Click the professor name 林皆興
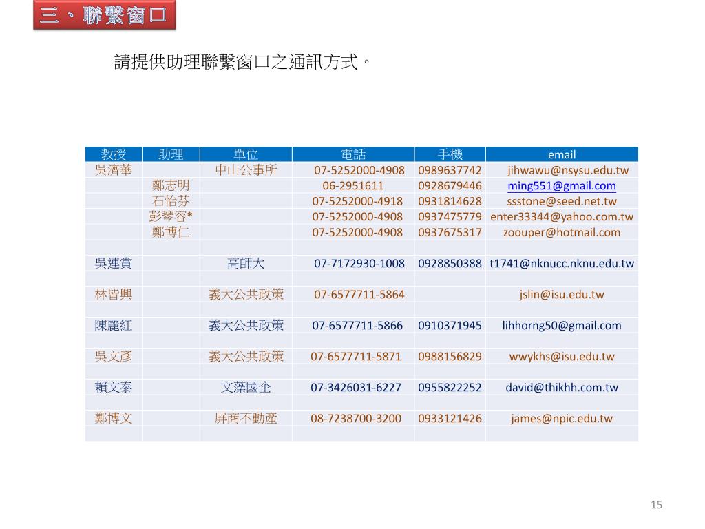The width and height of the screenshot is (705, 529). pyautogui.click(x=114, y=294)
